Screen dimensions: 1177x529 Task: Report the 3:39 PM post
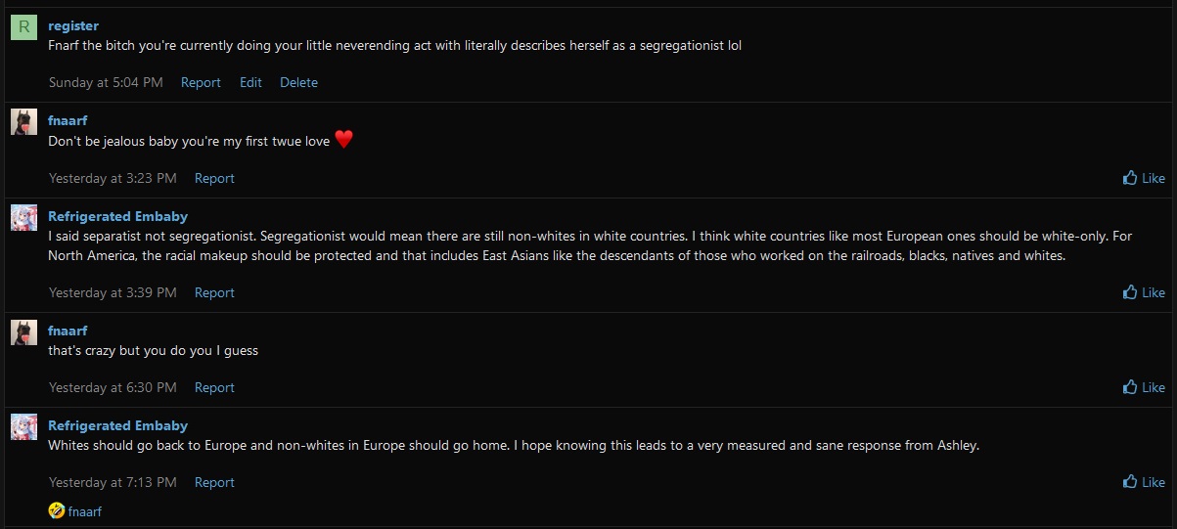pos(214,292)
